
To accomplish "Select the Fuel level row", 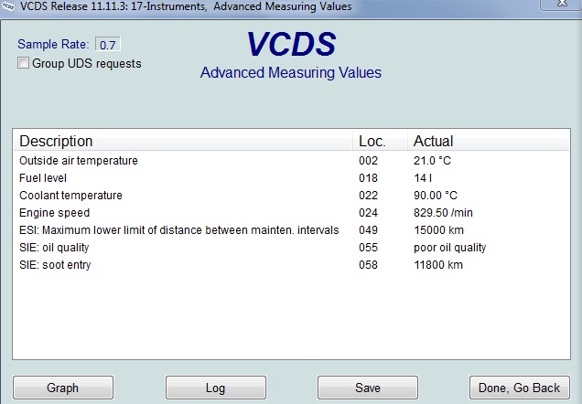I will click(x=291, y=178).
